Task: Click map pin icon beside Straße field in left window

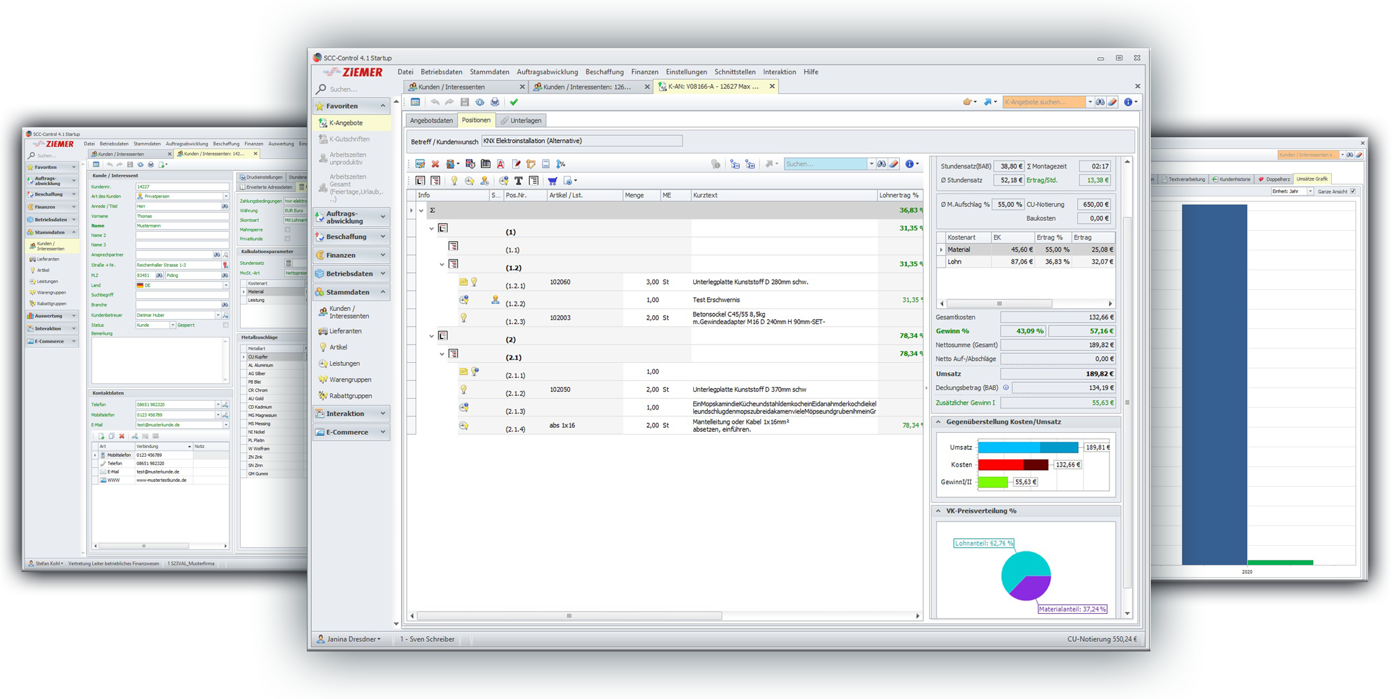Action: pos(225,265)
